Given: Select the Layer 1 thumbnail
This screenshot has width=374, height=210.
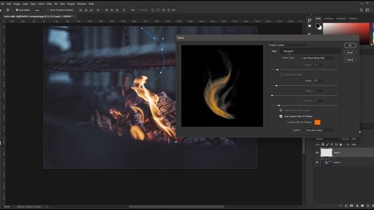Looking at the screenshot, I should point(326,153).
